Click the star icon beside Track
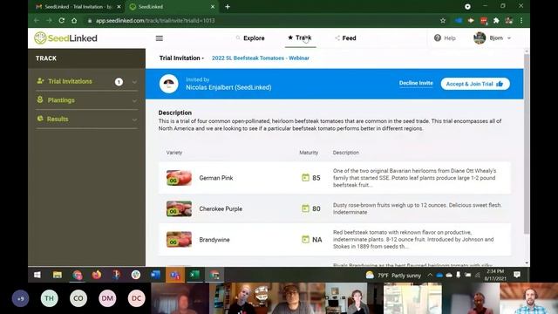This screenshot has width=558, height=314. (290, 38)
